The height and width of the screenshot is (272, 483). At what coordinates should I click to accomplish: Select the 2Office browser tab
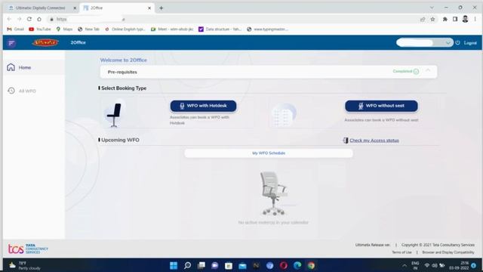point(114,8)
